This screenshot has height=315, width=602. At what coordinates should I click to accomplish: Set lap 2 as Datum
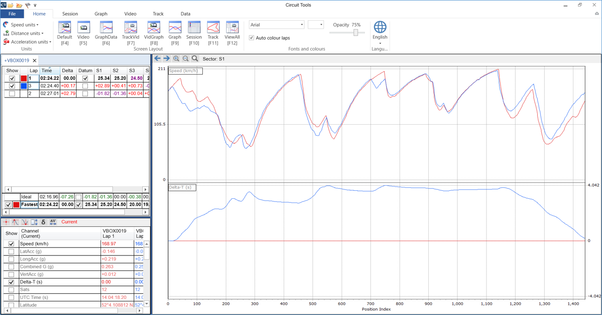click(85, 94)
